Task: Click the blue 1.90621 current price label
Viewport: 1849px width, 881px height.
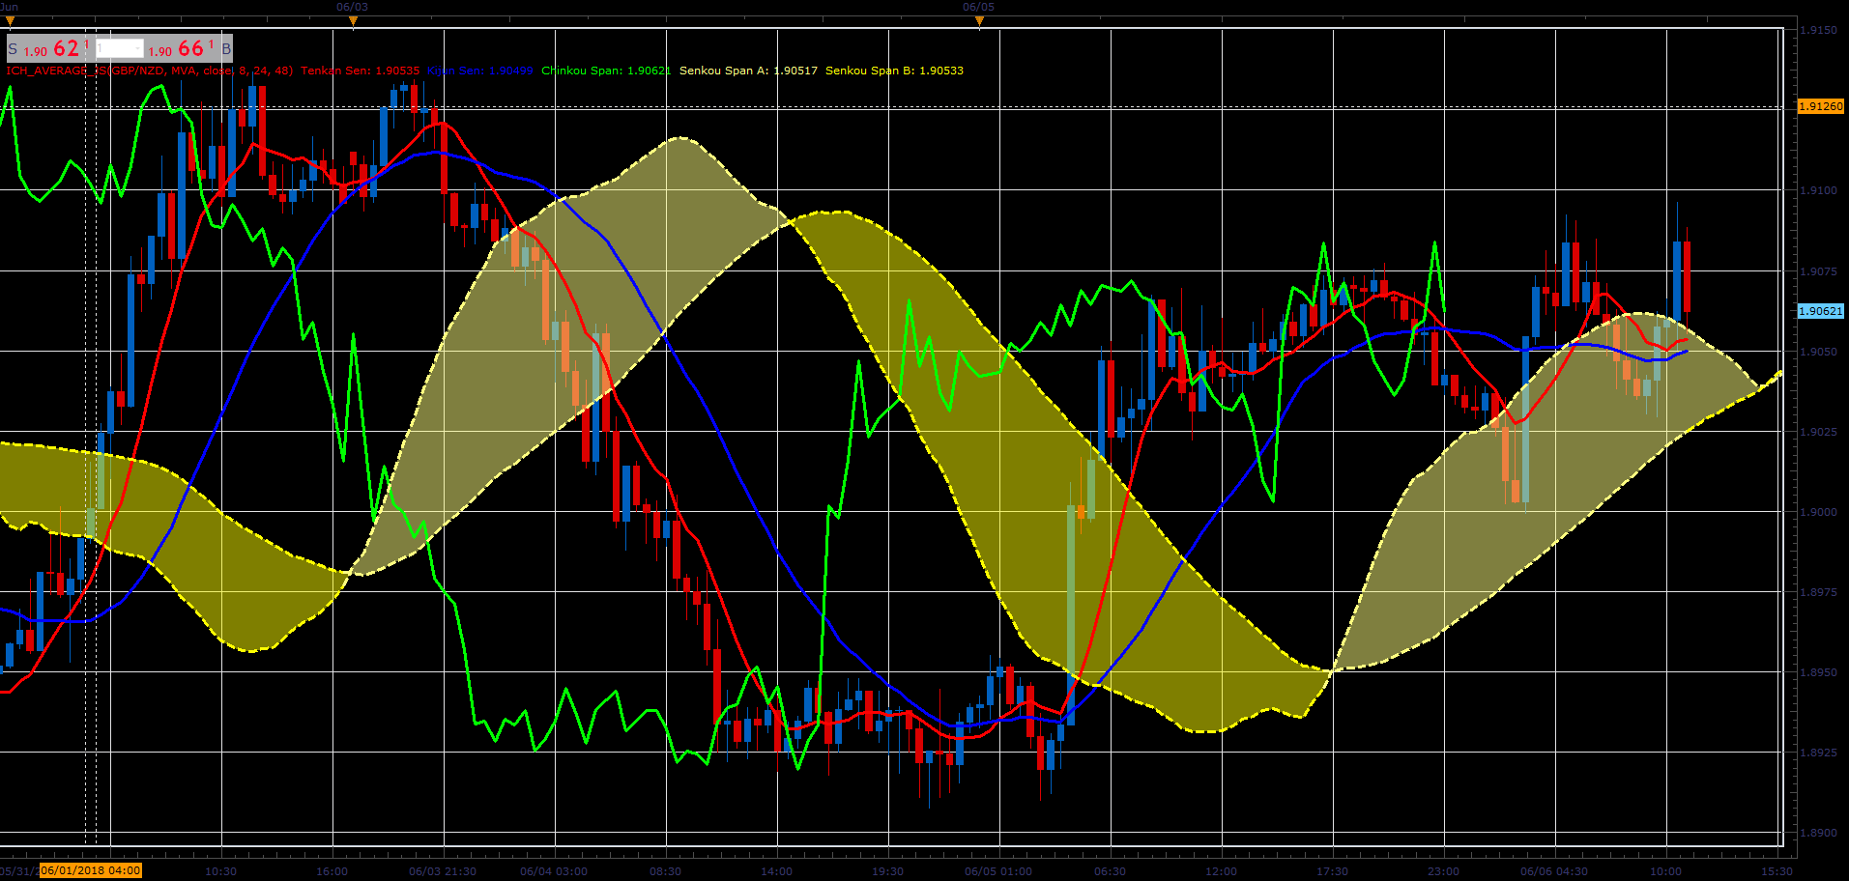Action: [x=1820, y=311]
